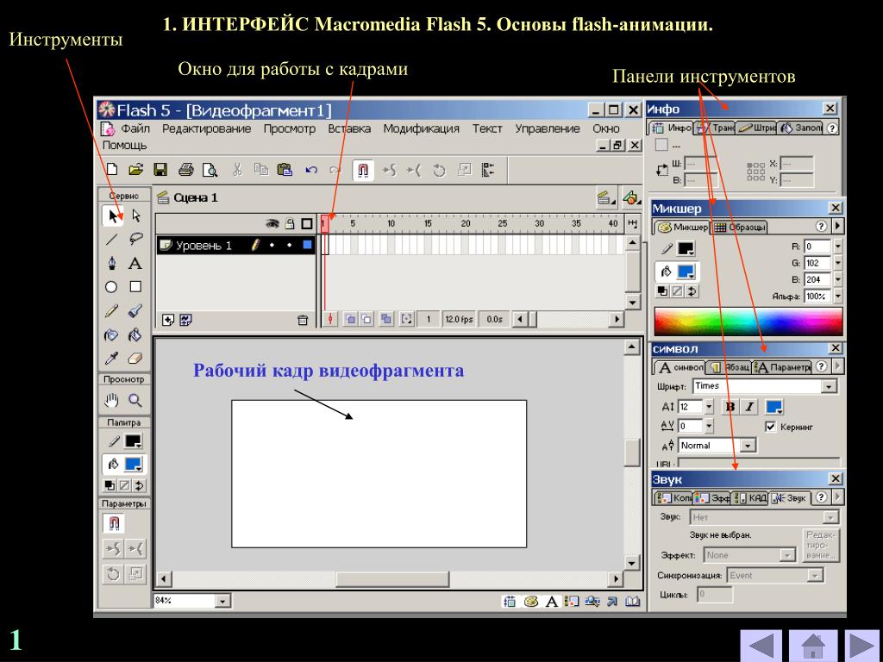883x662 pixels.
Task: Activate the Hand tool
Action: point(111,400)
